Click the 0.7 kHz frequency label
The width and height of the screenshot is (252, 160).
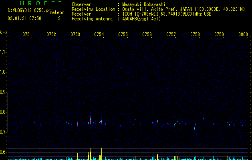pos(4,132)
